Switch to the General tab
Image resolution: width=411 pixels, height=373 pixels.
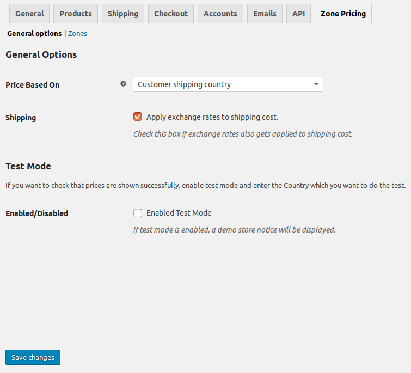(29, 14)
